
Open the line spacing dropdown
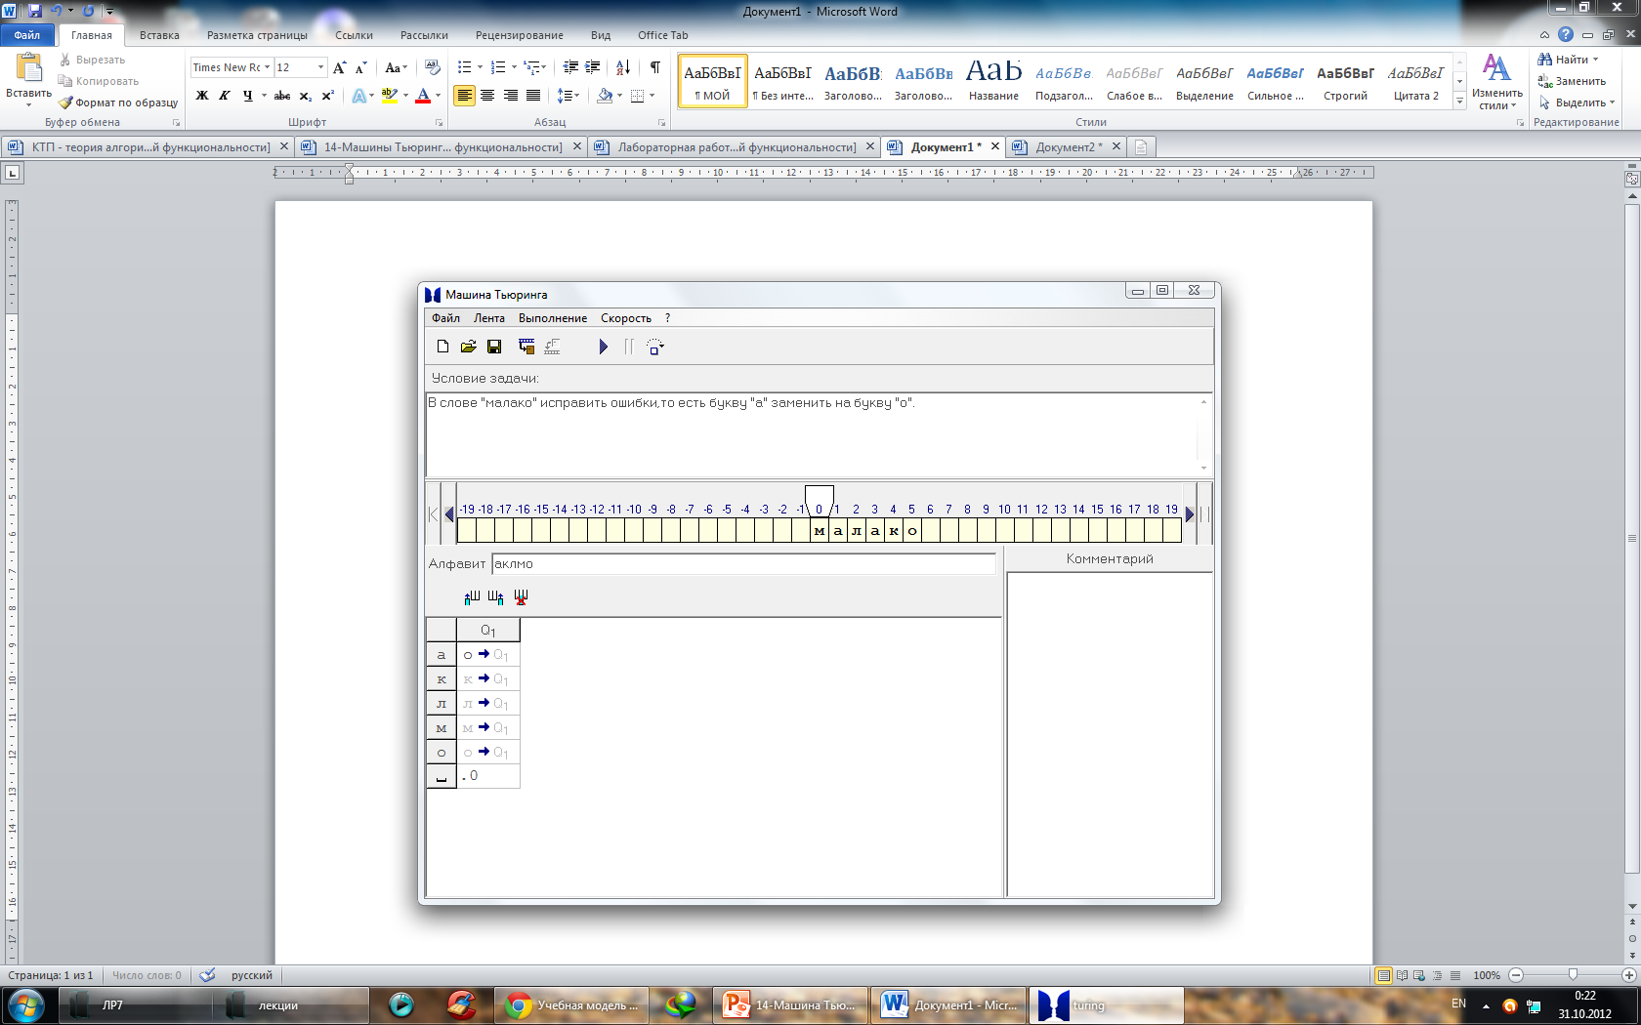[x=568, y=96]
